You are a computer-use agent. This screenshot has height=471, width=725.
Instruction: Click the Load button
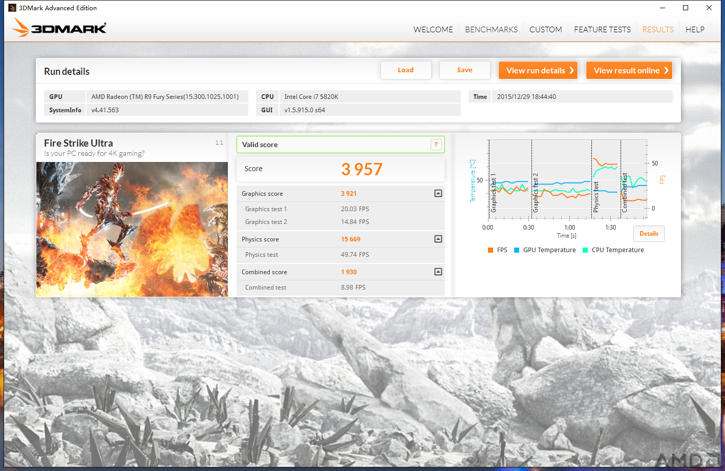tap(406, 70)
